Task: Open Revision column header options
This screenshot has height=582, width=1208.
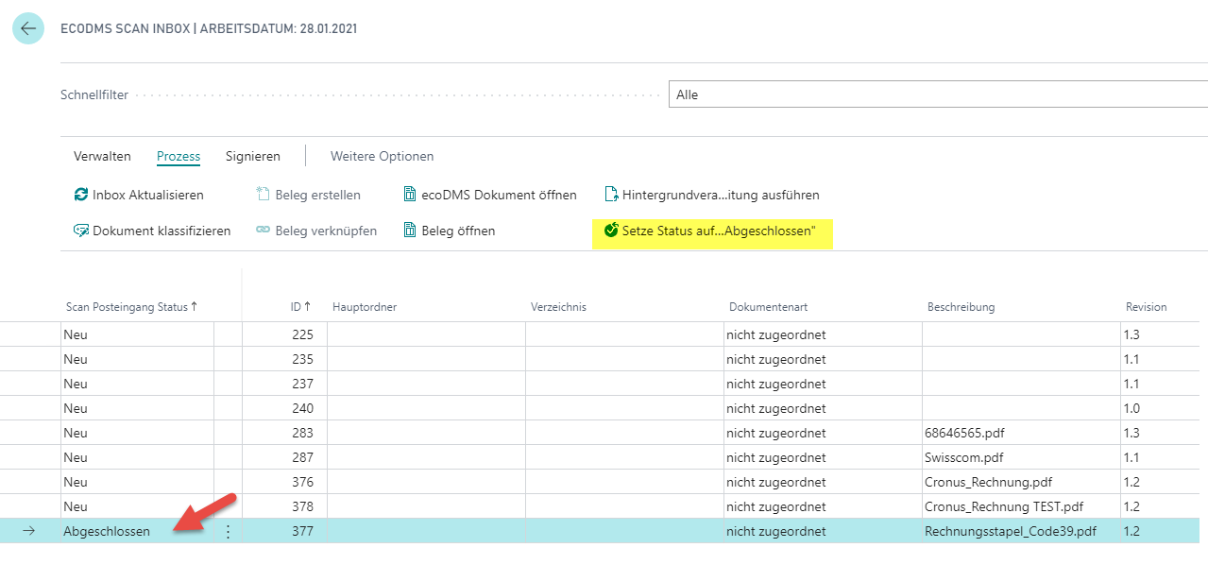Action: 1147,307
